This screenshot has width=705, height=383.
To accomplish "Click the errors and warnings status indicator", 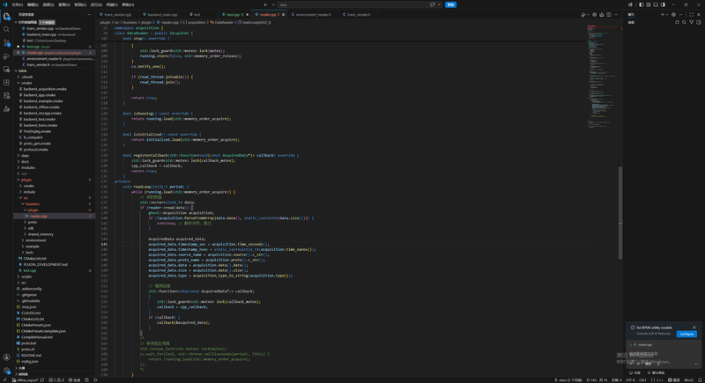I will (56, 379).
